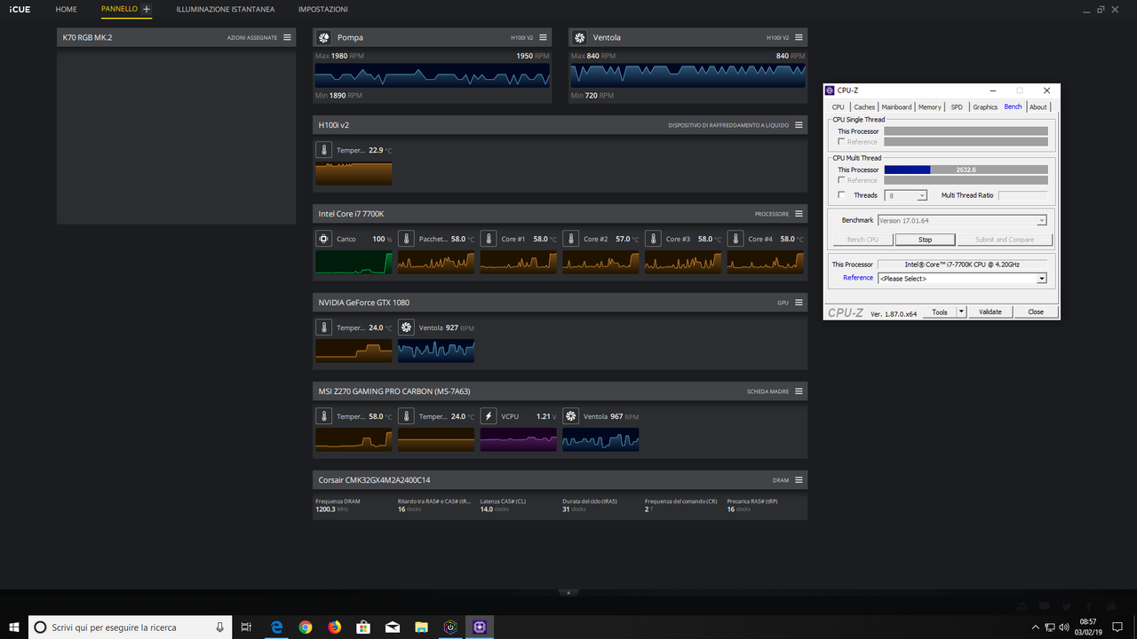Click the Stop button to end benchmark

pyautogui.click(x=925, y=239)
